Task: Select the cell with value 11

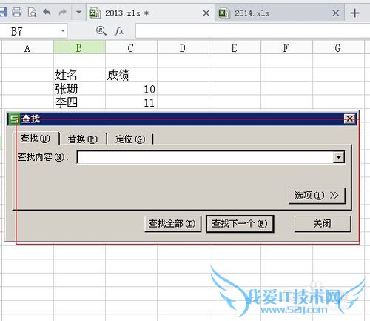Action: [x=131, y=102]
